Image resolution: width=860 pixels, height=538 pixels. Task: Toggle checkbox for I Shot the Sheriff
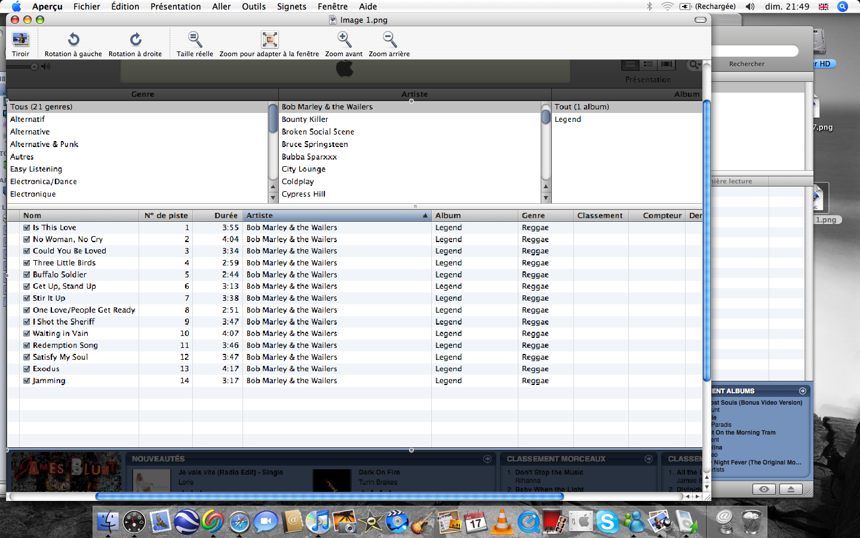pos(26,322)
